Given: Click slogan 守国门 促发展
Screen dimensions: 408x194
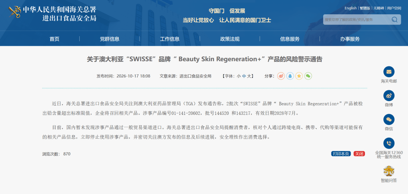Looking at the screenshot, I should pos(227,11).
